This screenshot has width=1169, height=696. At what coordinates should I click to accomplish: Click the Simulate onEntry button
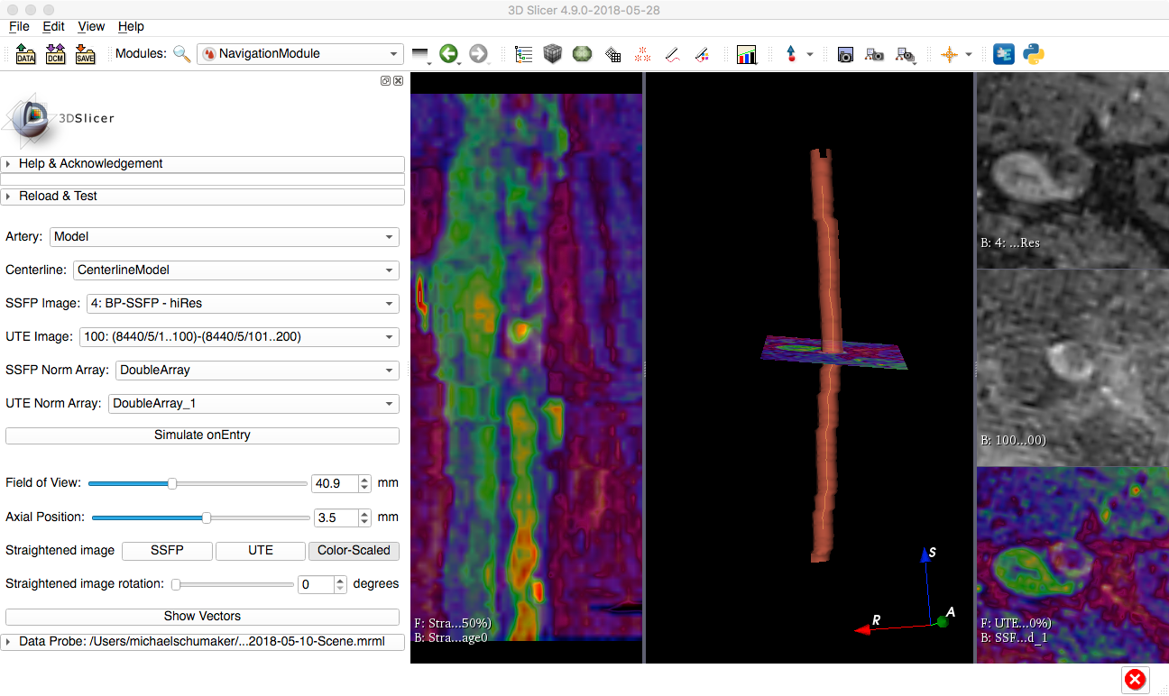pos(202,435)
